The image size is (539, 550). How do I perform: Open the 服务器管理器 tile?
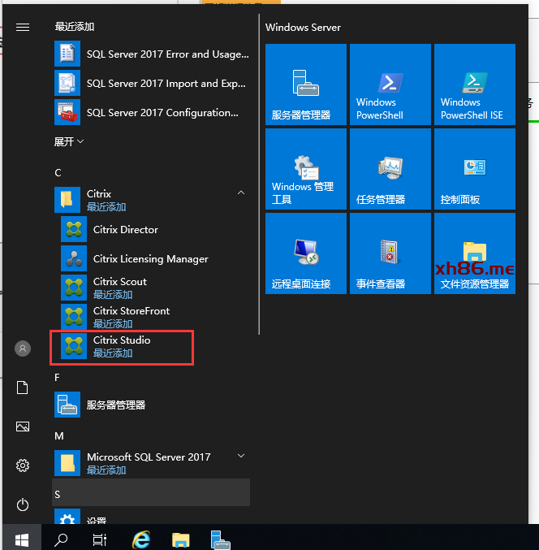[x=306, y=84]
